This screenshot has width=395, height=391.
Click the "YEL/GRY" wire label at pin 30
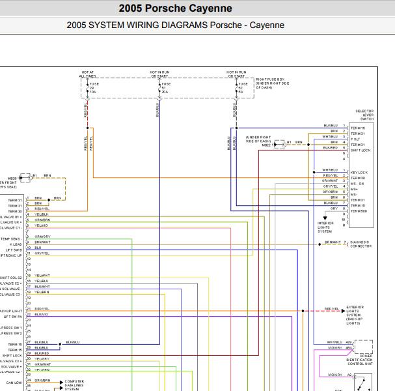pos(42,358)
